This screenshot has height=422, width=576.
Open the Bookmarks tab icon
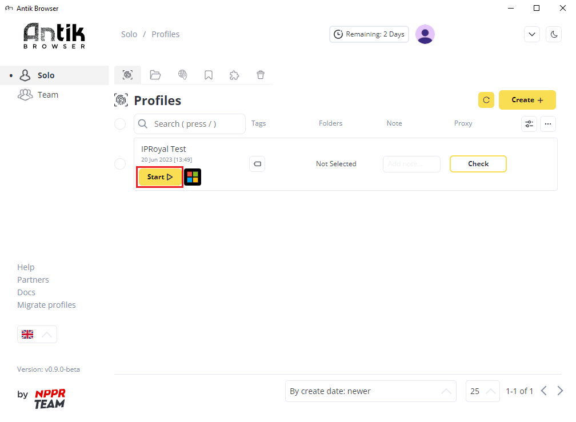pos(208,75)
